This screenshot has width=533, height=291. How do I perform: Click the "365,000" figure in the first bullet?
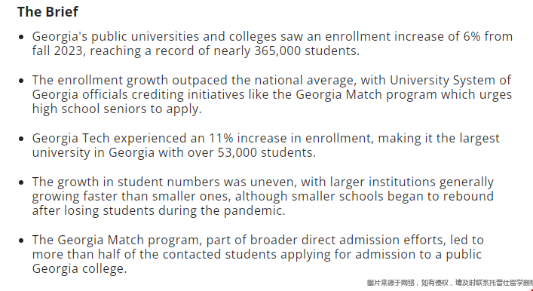[x=277, y=51]
